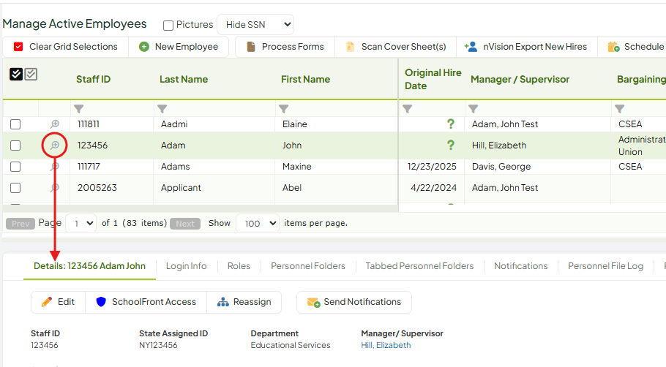Click the Reassign hierarchy icon
The image size is (666, 367).
(x=223, y=302)
